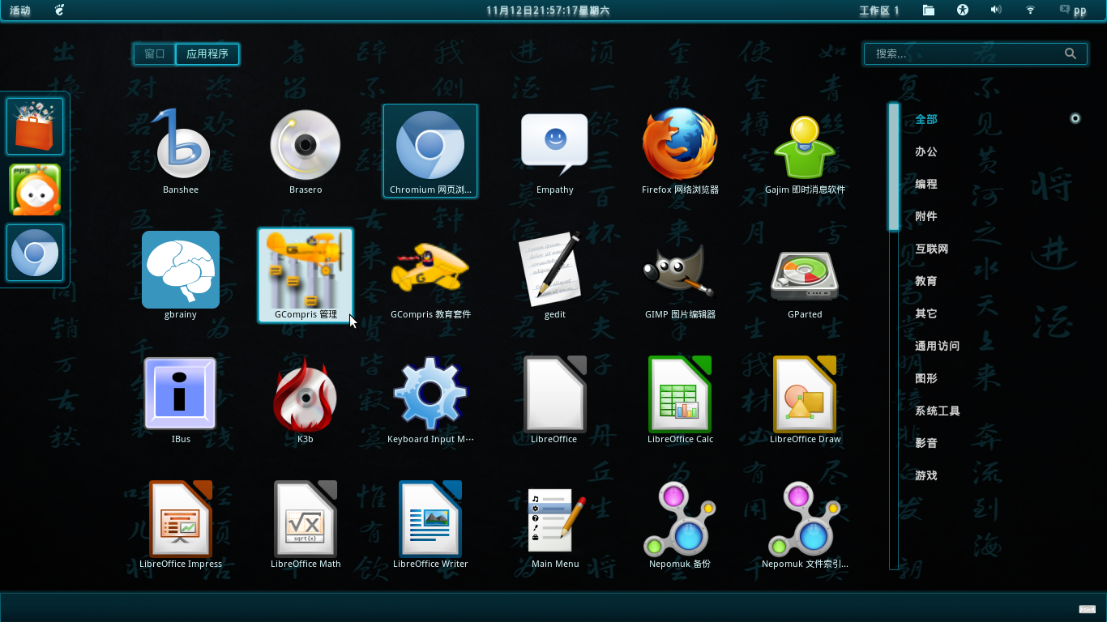1107x622 pixels.
Task: Open the accessibility menu in top bar
Action: click(x=963, y=11)
